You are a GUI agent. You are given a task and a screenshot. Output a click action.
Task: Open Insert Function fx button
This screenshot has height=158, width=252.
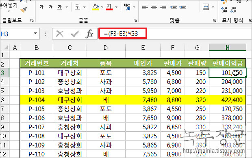[89, 34]
